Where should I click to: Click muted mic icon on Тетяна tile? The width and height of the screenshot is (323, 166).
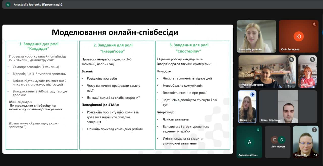314,130
